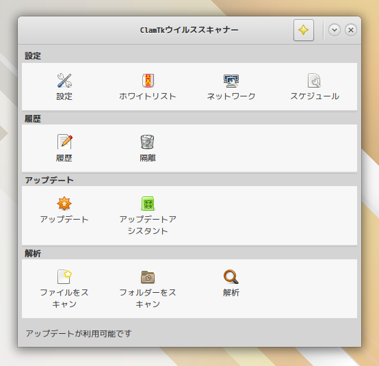This screenshot has height=366, width=379.
Task: Click the アップデートが利用可能です status message
Action: pyautogui.click(x=79, y=334)
